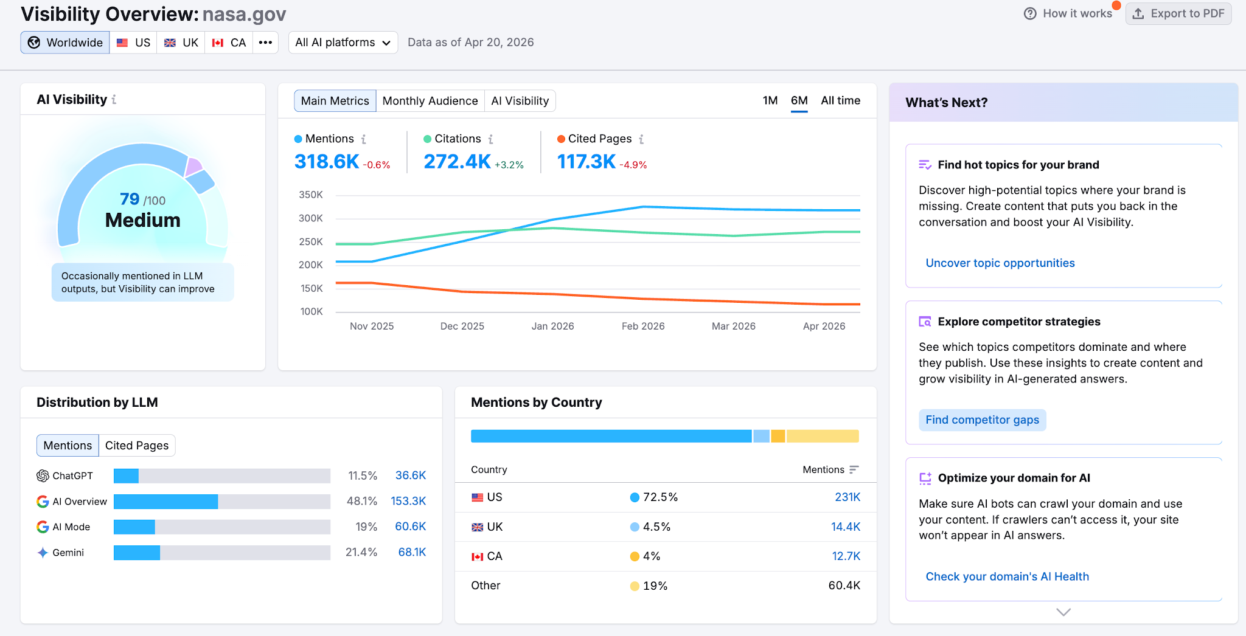Open Uncover topic opportunities link
This screenshot has height=636, width=1246.
(1000, 263)
